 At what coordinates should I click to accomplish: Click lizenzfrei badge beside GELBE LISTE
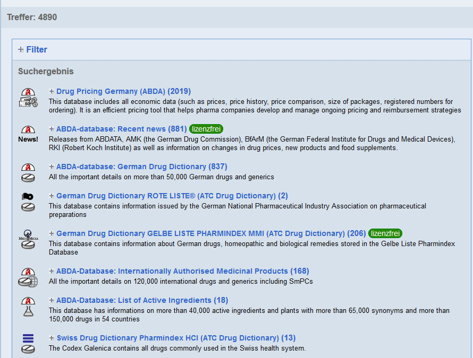[x=385, y=233]
